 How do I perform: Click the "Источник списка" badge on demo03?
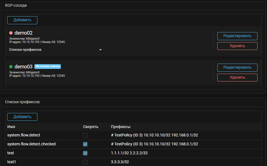tap(47, 67)
